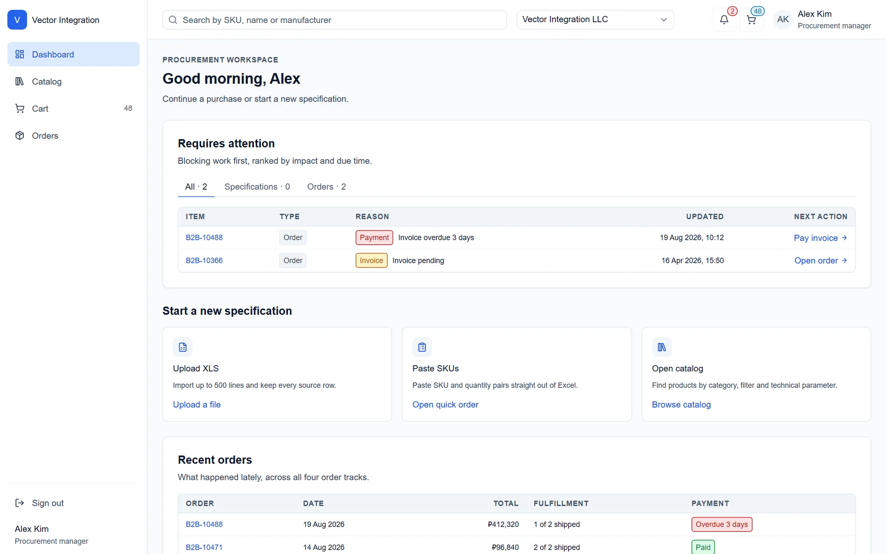This screenshot has width=886, height=554.
Task: Click the UPDATED column header
Action: 705,217
